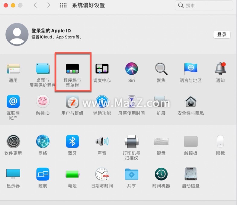Click the 登录您的 Apple ID heading

tap(51, 31)
